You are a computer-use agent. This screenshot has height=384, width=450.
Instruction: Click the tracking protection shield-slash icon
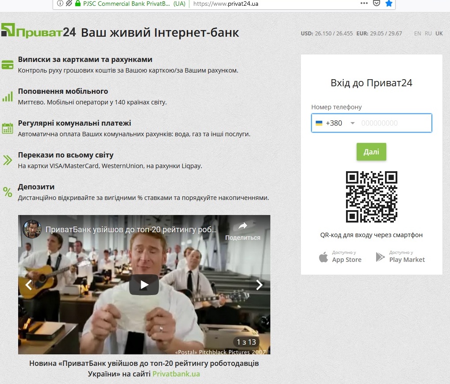tap(69, 4)
